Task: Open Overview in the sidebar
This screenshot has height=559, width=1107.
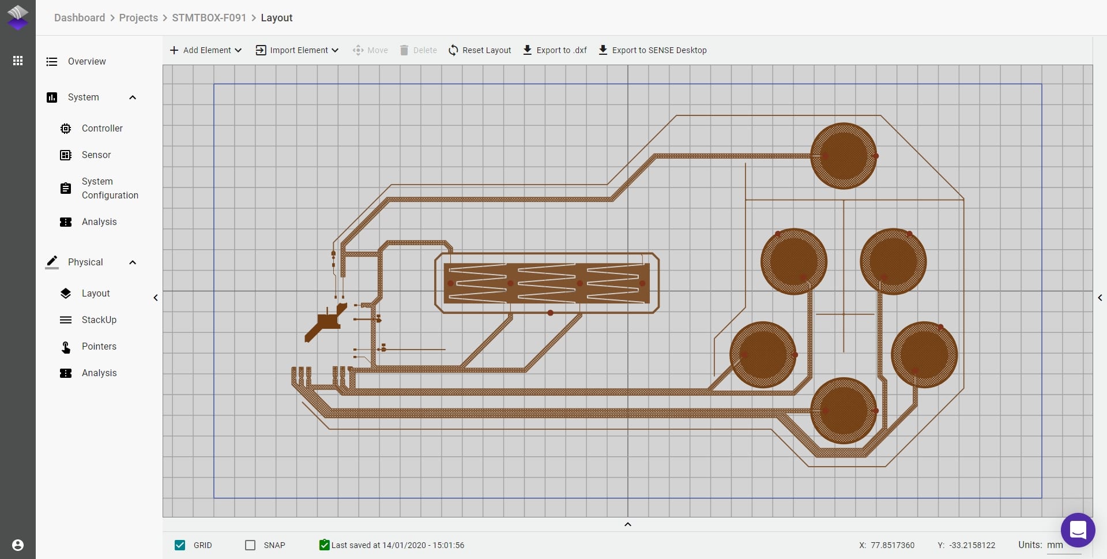Action: coord(86,62)
